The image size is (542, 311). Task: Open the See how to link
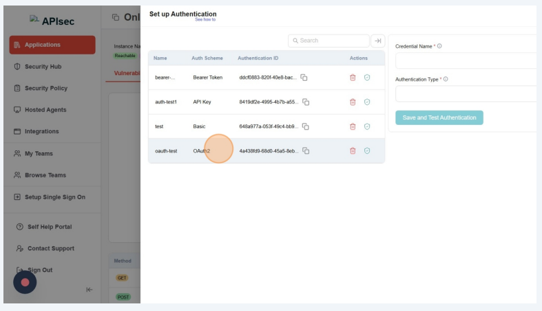pyautogui.click(x=205, y=20)
